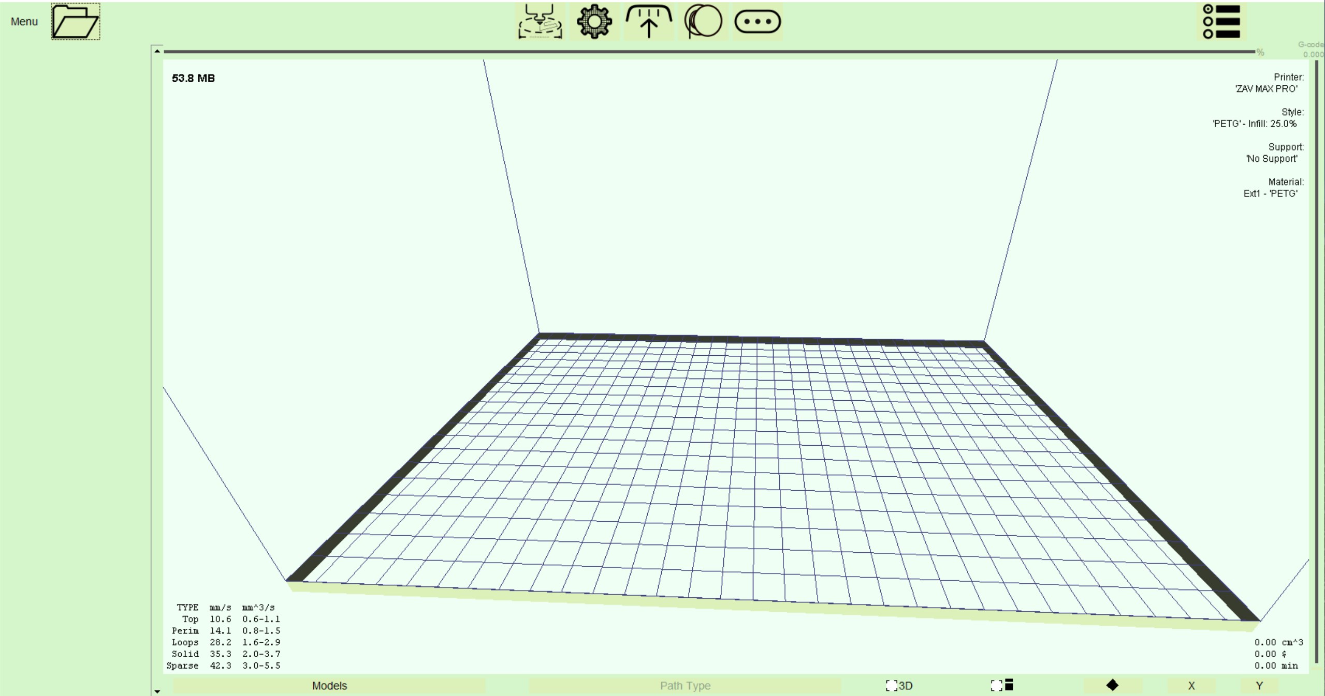Click the up arrow above the left panel
Viewport: 1325px width, 696px height.
(157, 51)
